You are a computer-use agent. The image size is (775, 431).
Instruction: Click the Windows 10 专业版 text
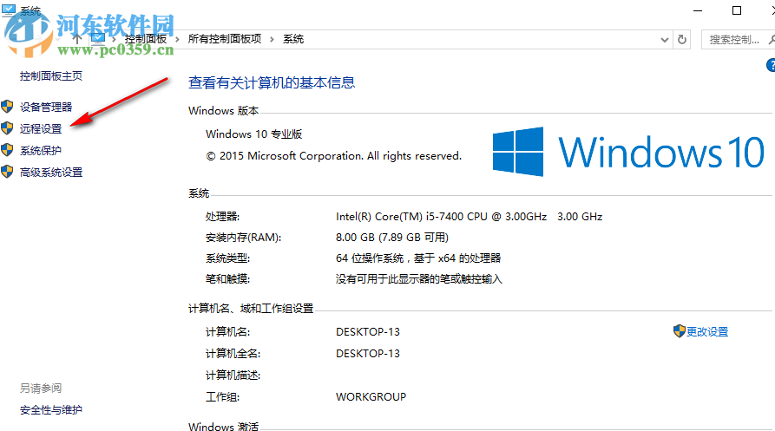point(253,134)
